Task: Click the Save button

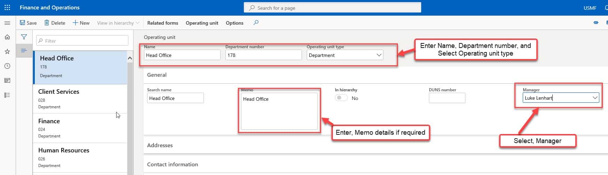Action: click(x=28, y=23)
